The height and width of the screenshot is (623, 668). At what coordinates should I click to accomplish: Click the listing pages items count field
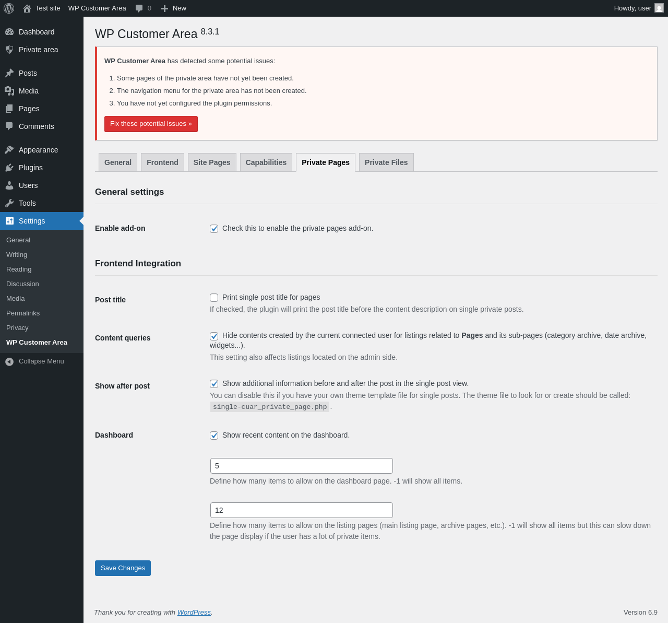tap(302, 510)
